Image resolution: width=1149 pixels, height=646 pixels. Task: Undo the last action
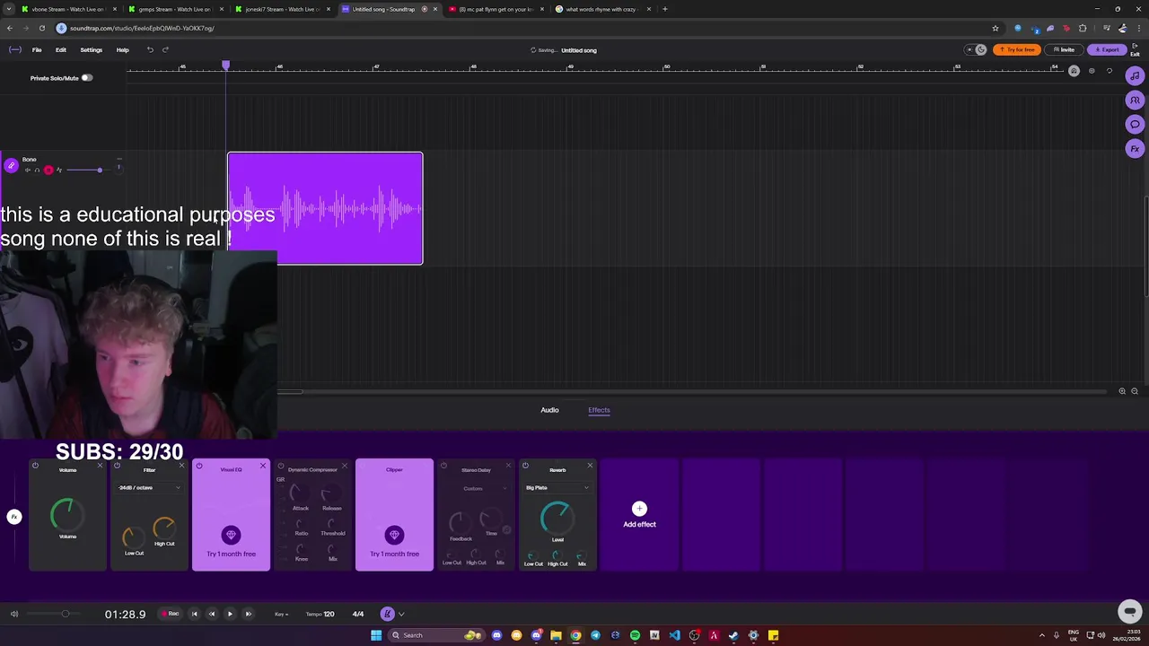click(x=150, y=49)
